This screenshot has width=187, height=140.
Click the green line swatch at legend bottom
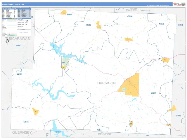click(x=12, y=36)
